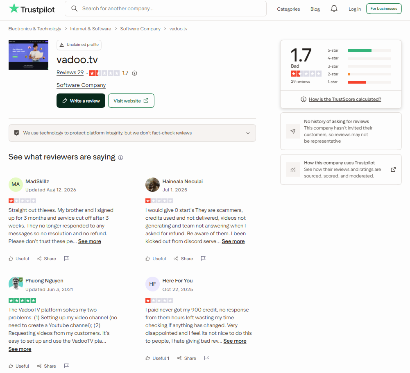Mark Haineala Neculai review as Useful

click(156, 259)
